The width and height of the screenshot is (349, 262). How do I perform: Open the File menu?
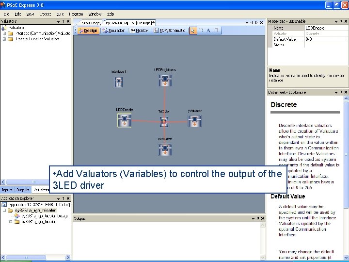click(x=6, y=14)
